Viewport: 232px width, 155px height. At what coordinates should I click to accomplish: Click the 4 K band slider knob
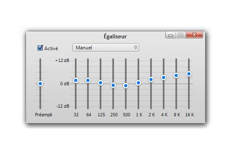(x=164, y=77)
